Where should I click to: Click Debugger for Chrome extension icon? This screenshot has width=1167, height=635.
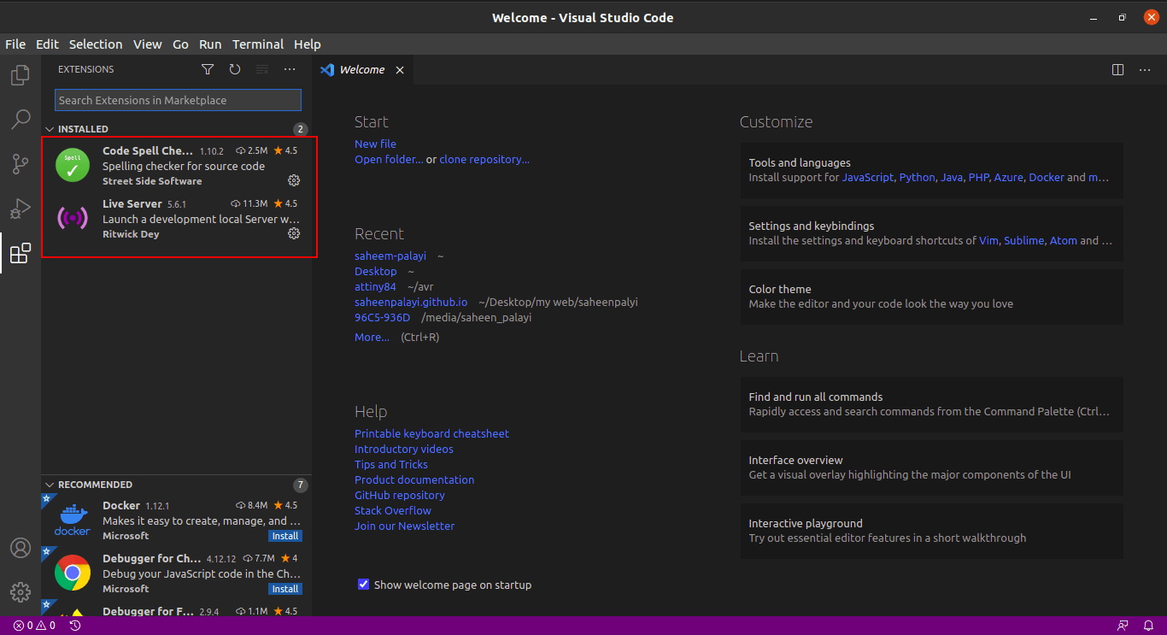[73, 573]
